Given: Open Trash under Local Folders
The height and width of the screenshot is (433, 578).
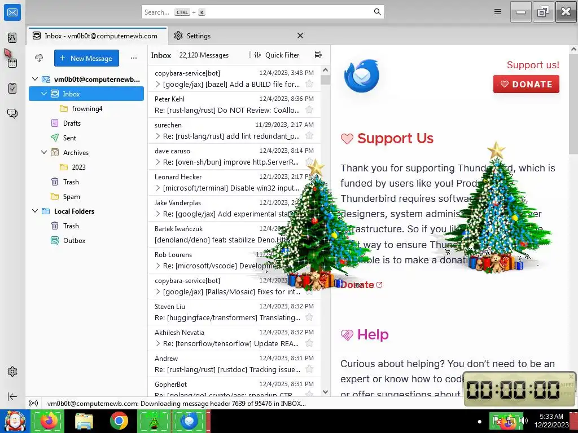Looking at the screenshot, I should point(71,226).
